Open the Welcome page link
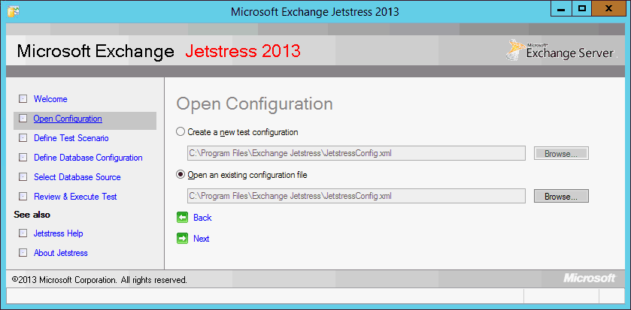Screen dimensions: 631x310 click(x=50, y=99)
